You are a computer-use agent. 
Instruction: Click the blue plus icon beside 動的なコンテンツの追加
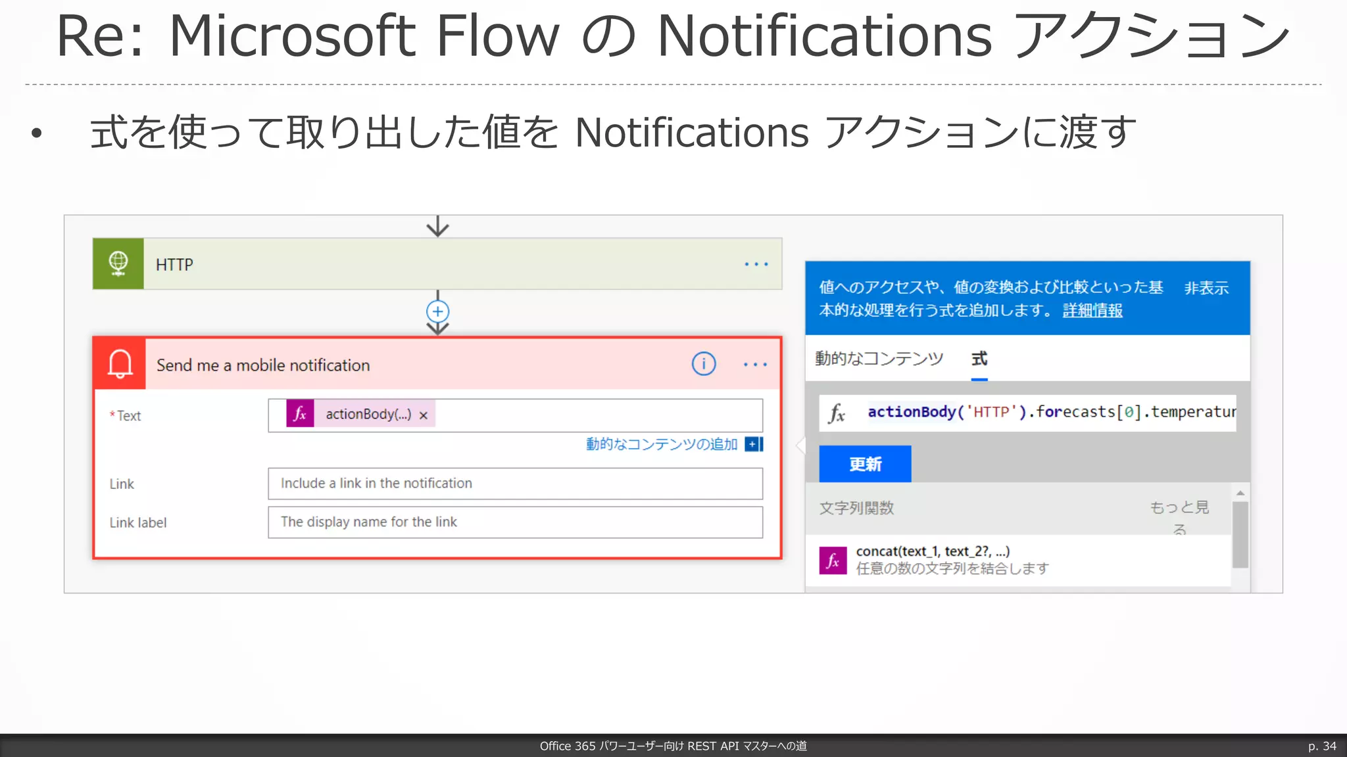point(754,444)
